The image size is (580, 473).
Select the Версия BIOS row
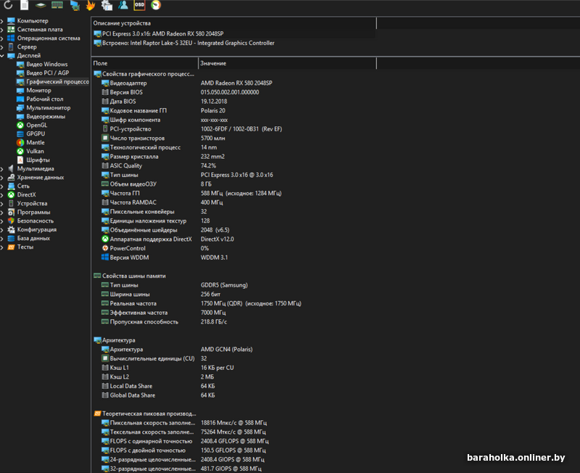(x=233, y=92)
